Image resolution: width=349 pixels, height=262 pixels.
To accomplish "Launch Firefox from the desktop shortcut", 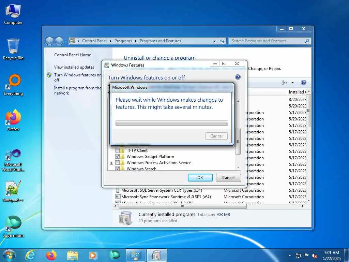I will 13,120.
